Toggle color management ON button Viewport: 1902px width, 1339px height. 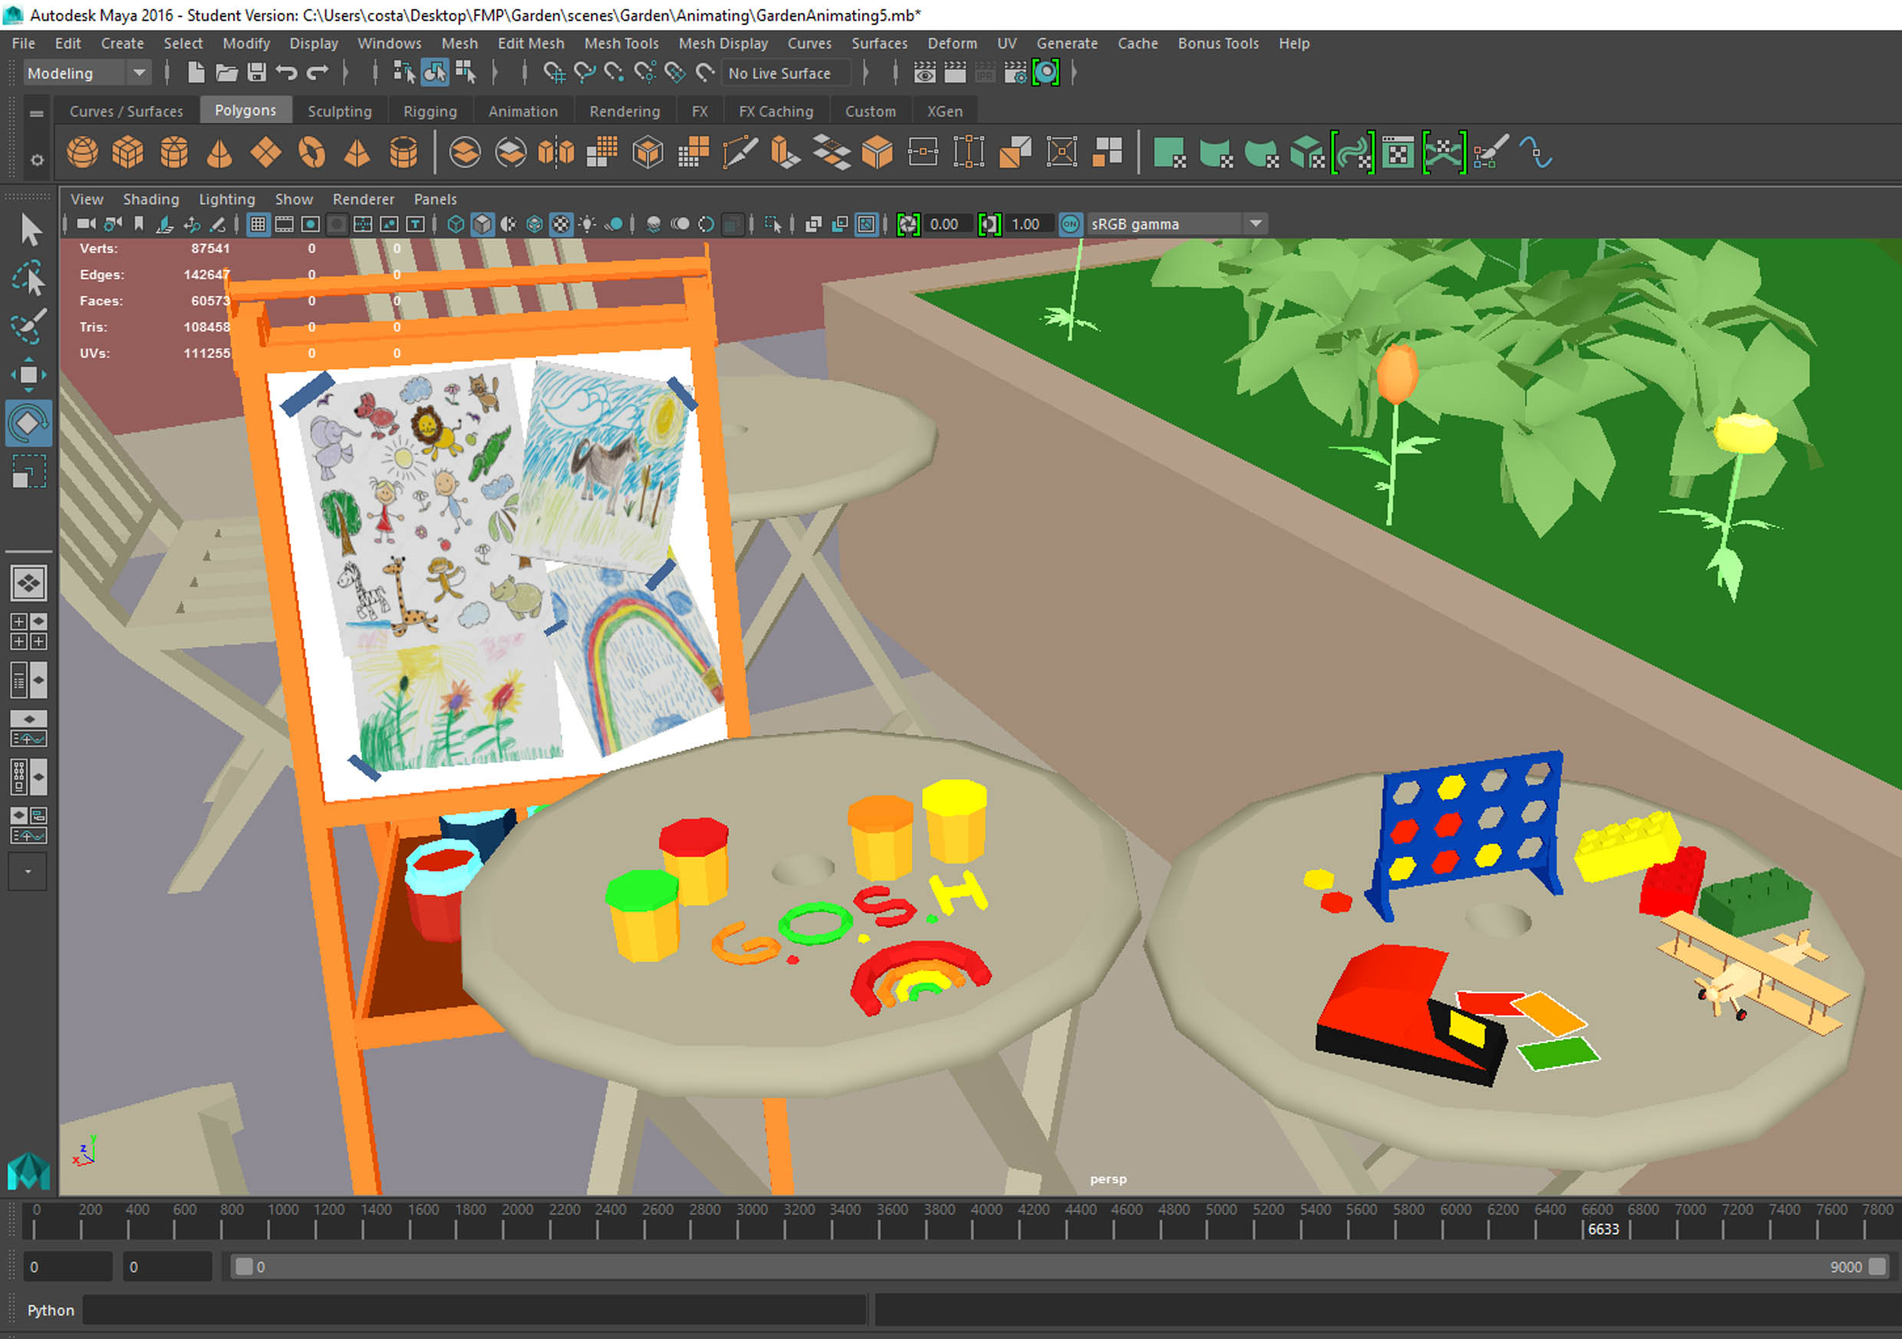coord(1071,225)
